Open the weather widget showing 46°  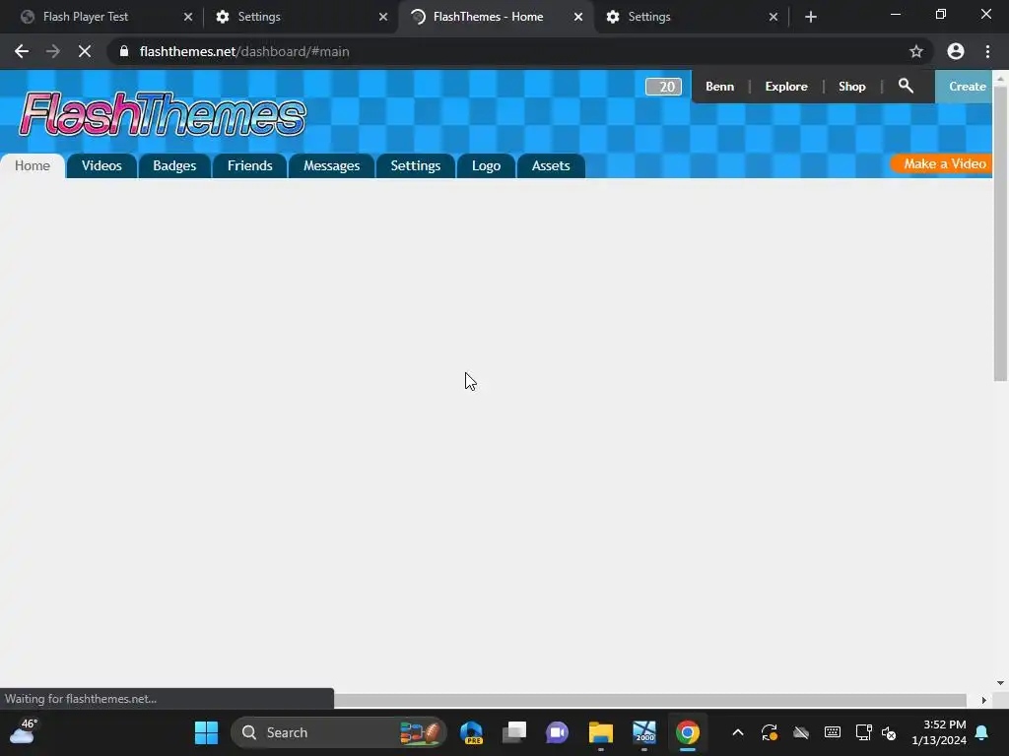coord(24,731)
